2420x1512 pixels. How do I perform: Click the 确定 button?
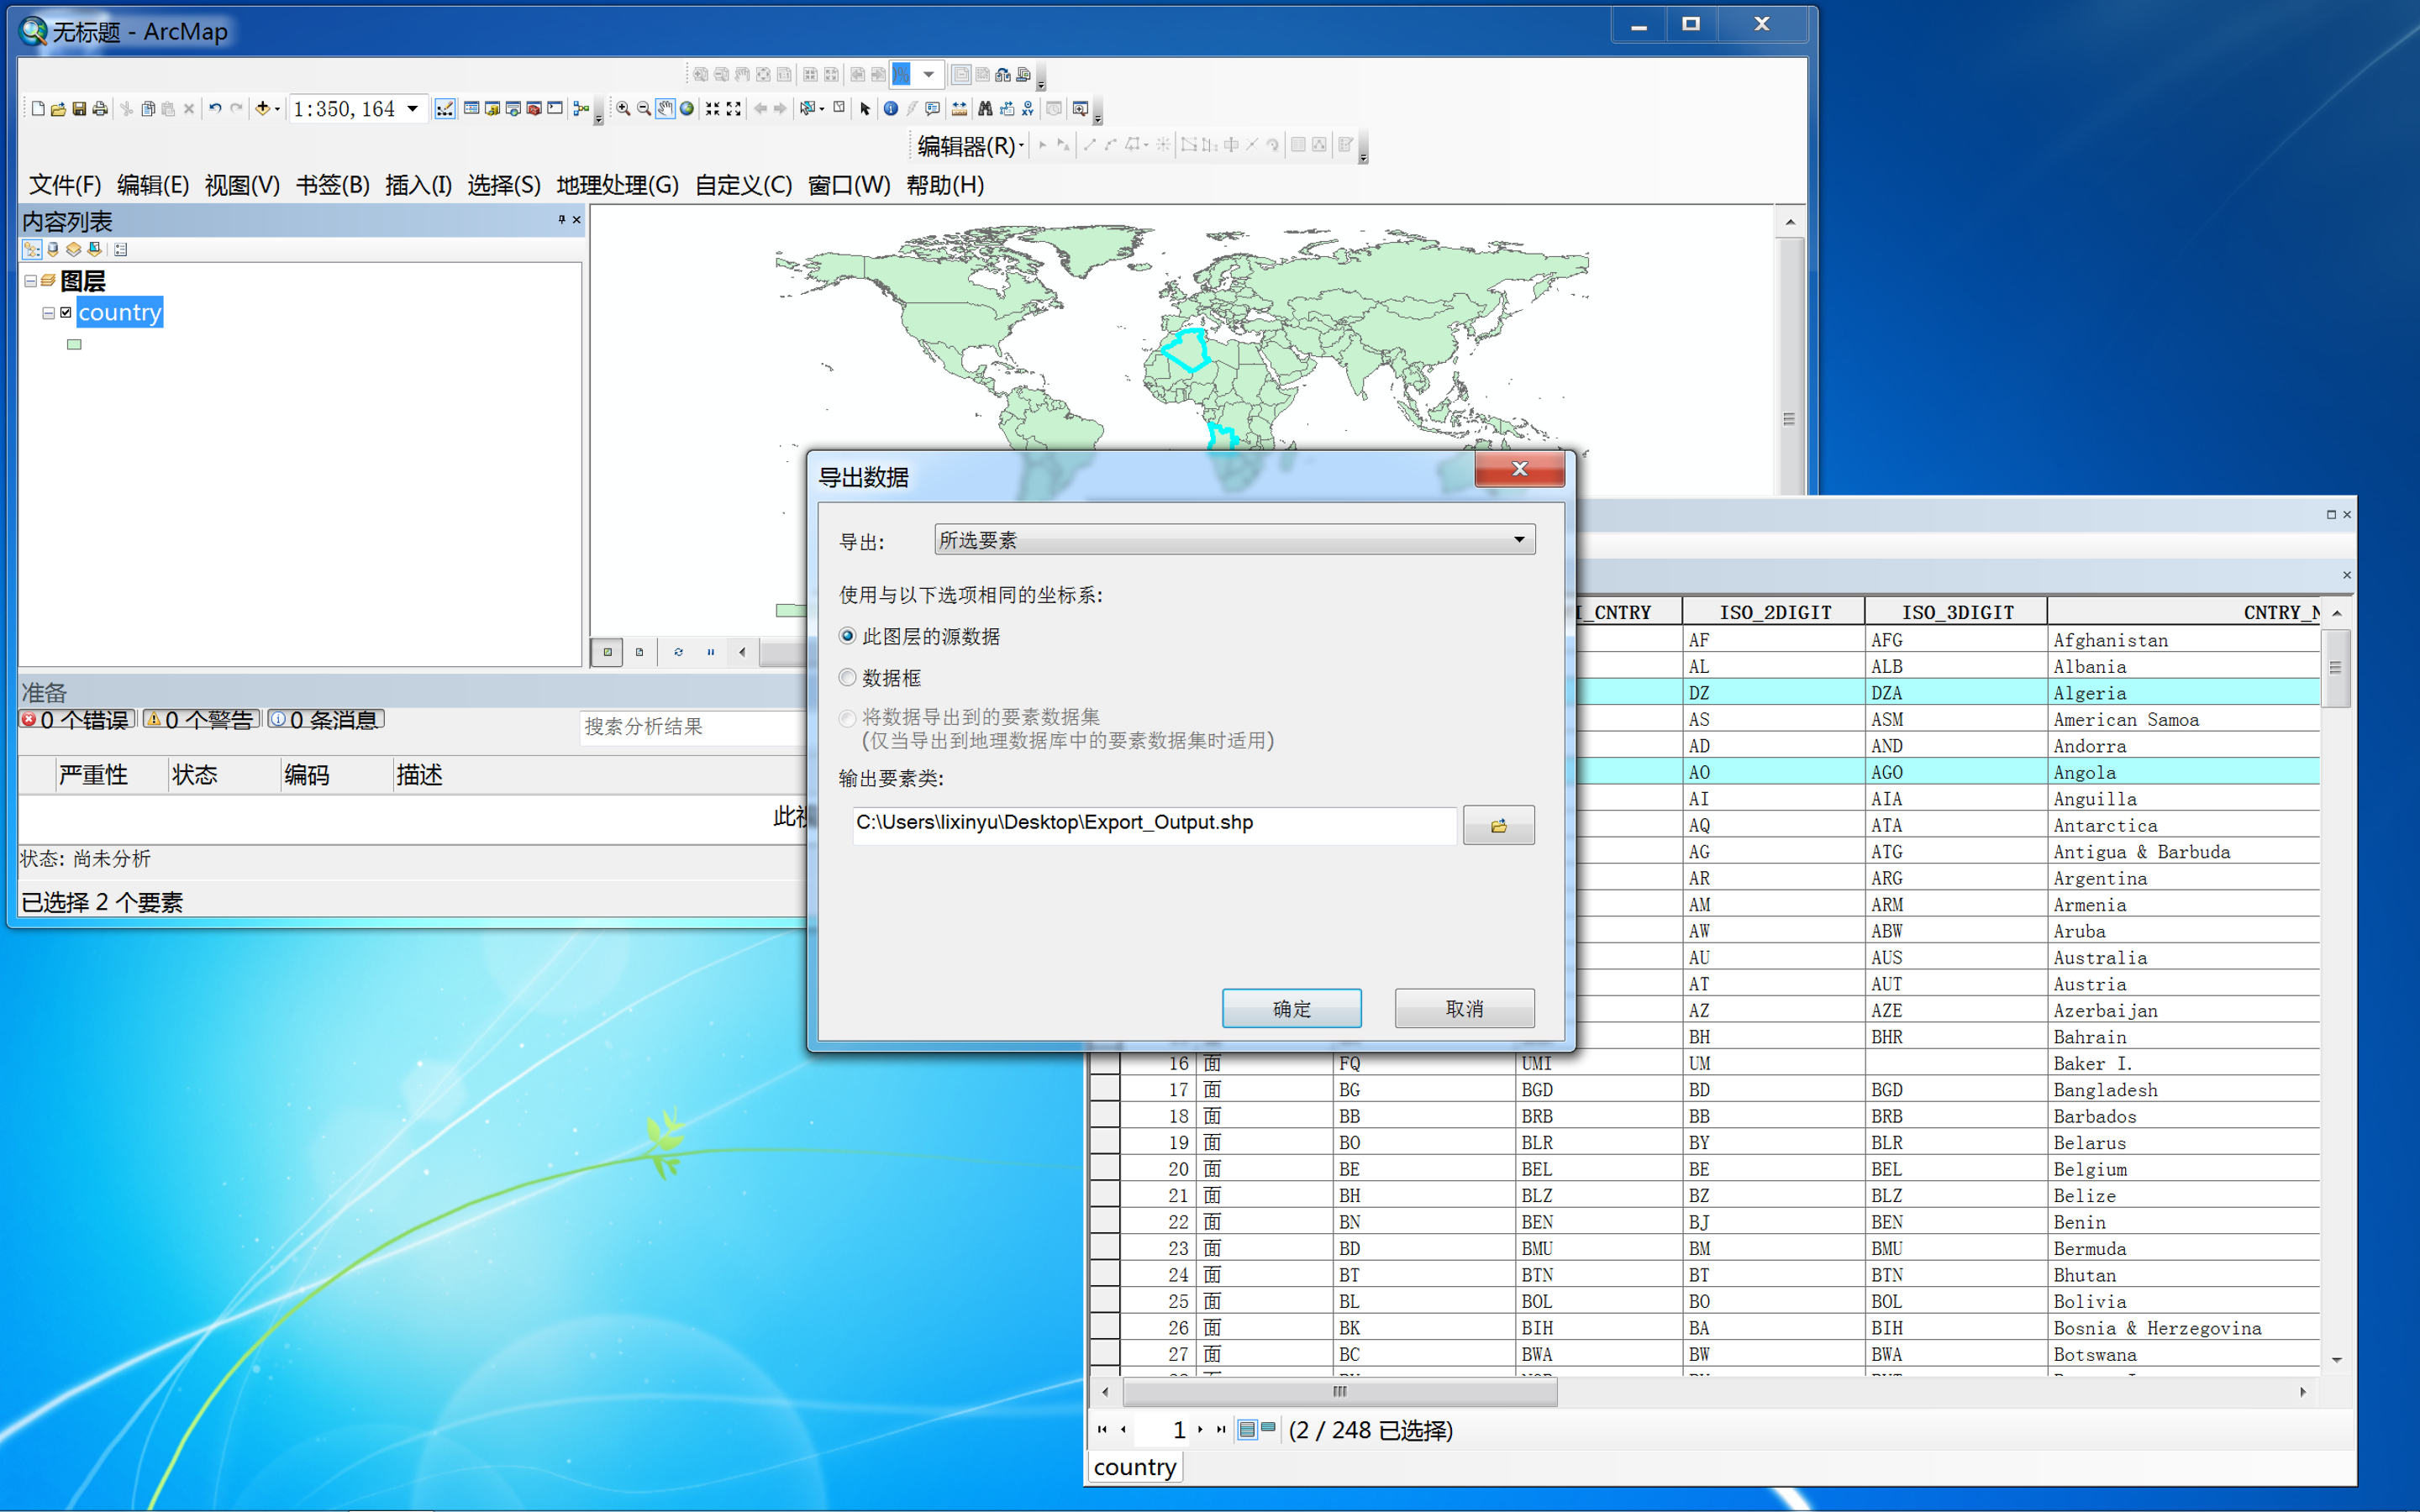1291,1008
